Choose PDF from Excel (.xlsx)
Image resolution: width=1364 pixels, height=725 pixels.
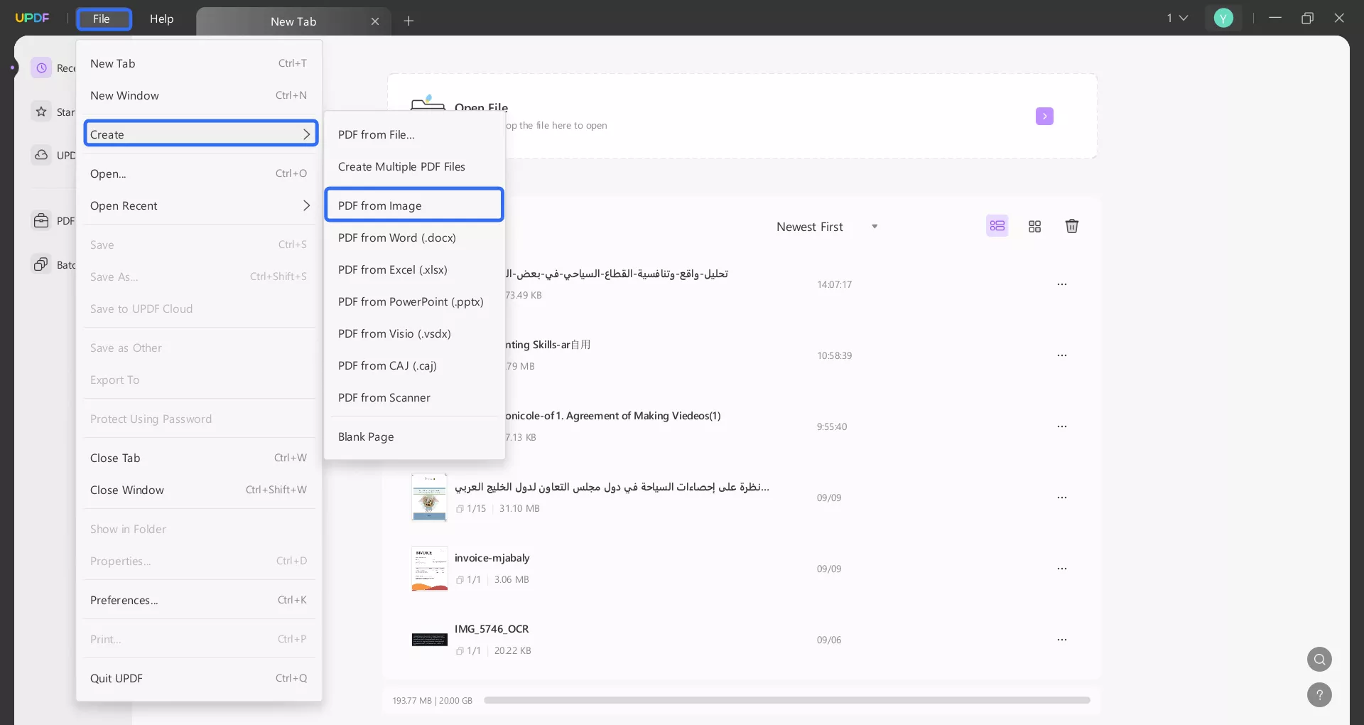coord(414,269)
